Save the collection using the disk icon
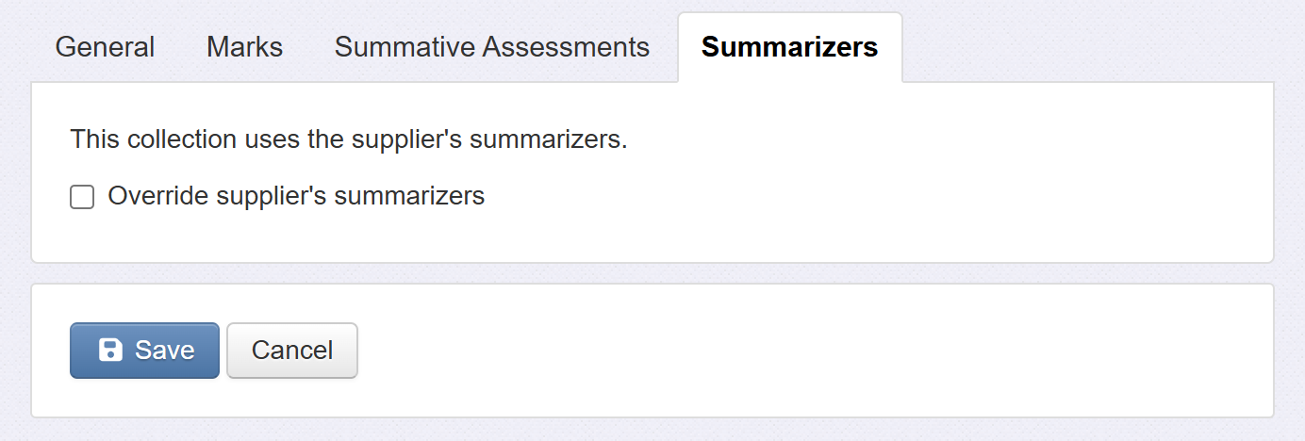 [111, 351]
